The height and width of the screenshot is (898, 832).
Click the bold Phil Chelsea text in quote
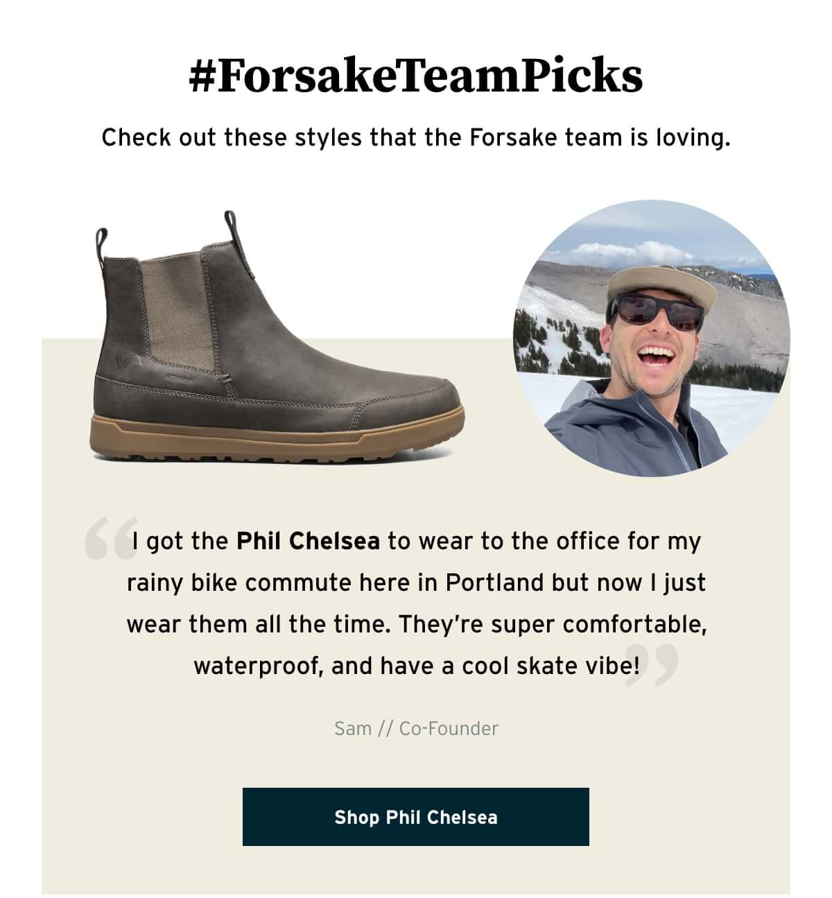(x=308, y=540)
